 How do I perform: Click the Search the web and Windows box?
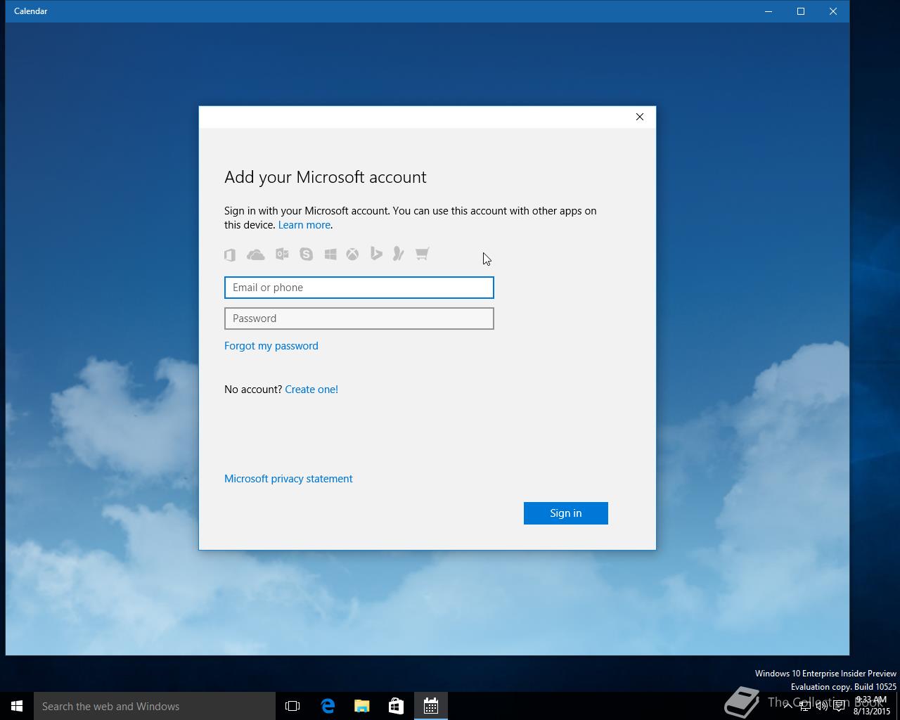[x=155, y=706]
